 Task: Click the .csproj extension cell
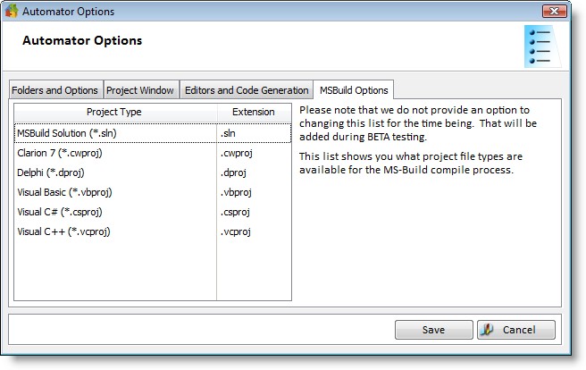[254, 212]
